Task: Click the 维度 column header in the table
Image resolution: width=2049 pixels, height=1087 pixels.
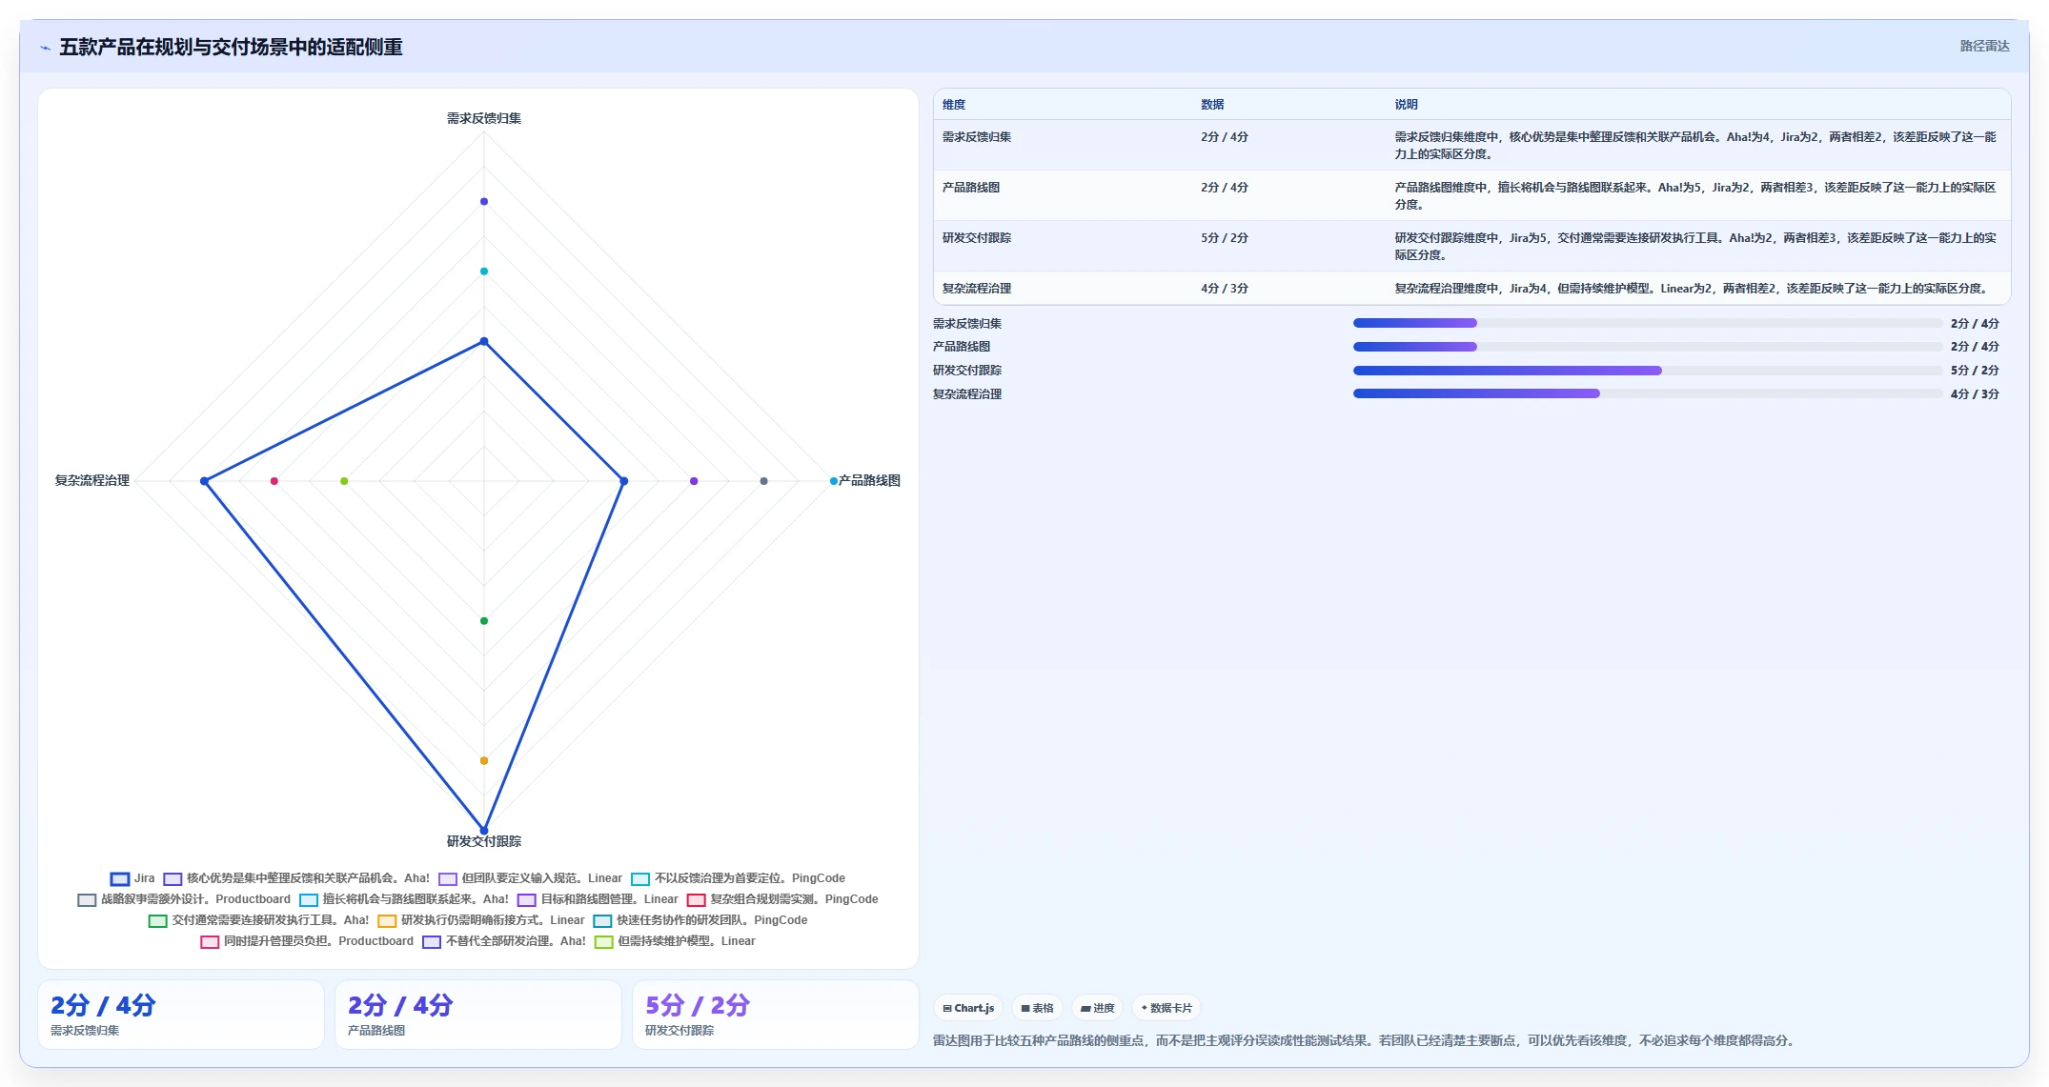Action: coord(954,105)
